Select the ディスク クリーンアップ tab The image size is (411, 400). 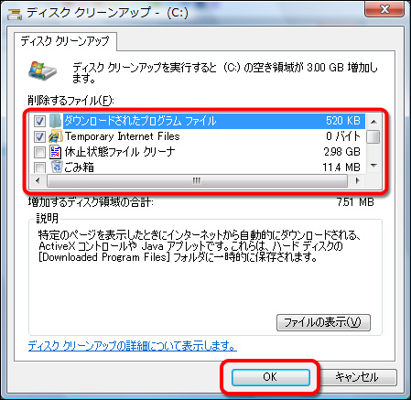point(65,41)
